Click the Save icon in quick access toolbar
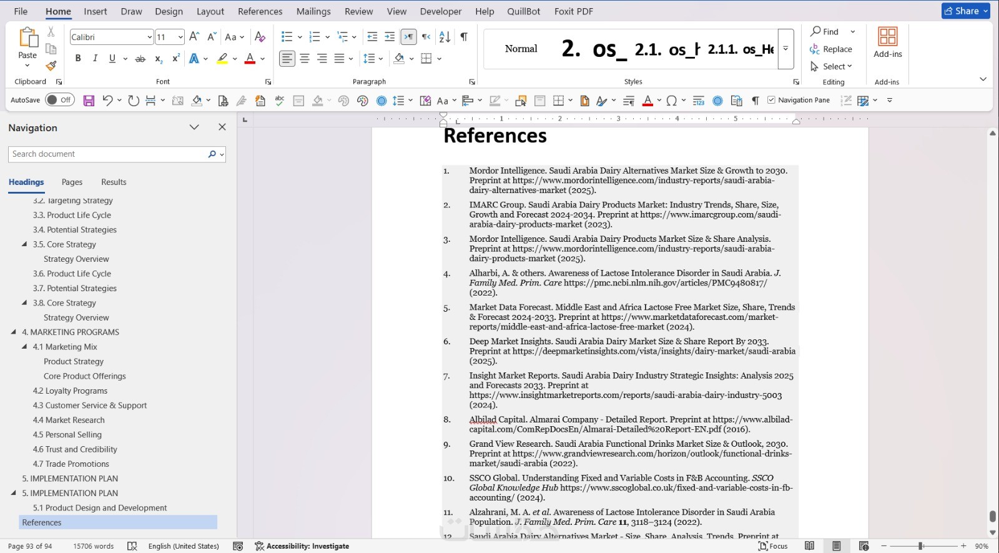The width and height of the screenshot is (999, 553). click(x=89, y=101)
